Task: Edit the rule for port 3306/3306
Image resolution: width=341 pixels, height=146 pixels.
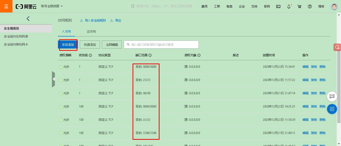Action: coord(305,133)
